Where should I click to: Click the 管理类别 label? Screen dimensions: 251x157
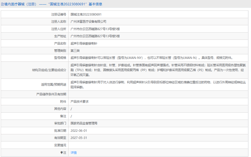(60, 51)
